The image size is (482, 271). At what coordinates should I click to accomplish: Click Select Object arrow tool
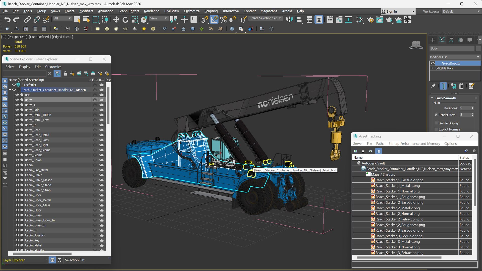(77, 20)
